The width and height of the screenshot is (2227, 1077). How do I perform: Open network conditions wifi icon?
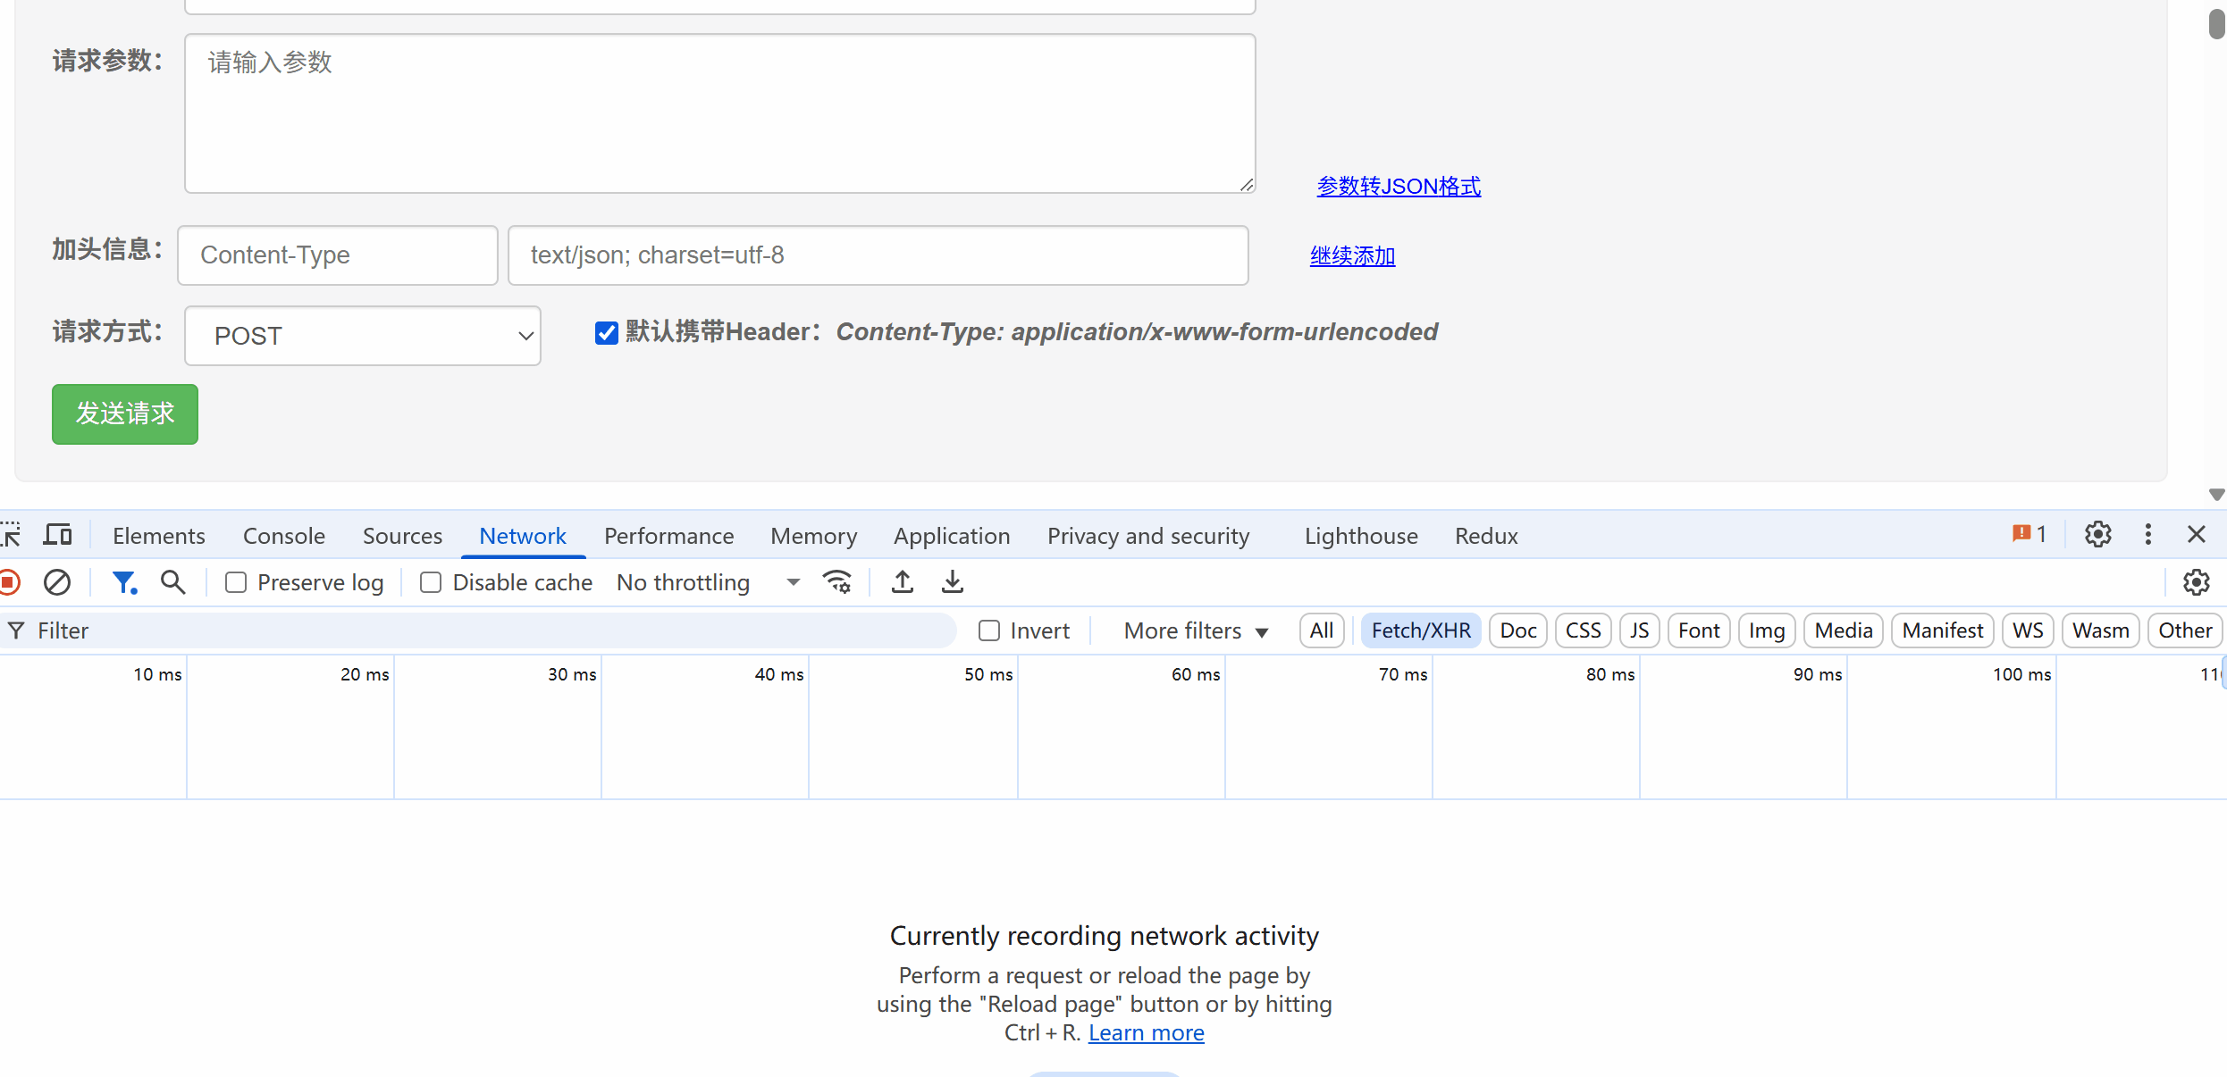tap(837, 582)
